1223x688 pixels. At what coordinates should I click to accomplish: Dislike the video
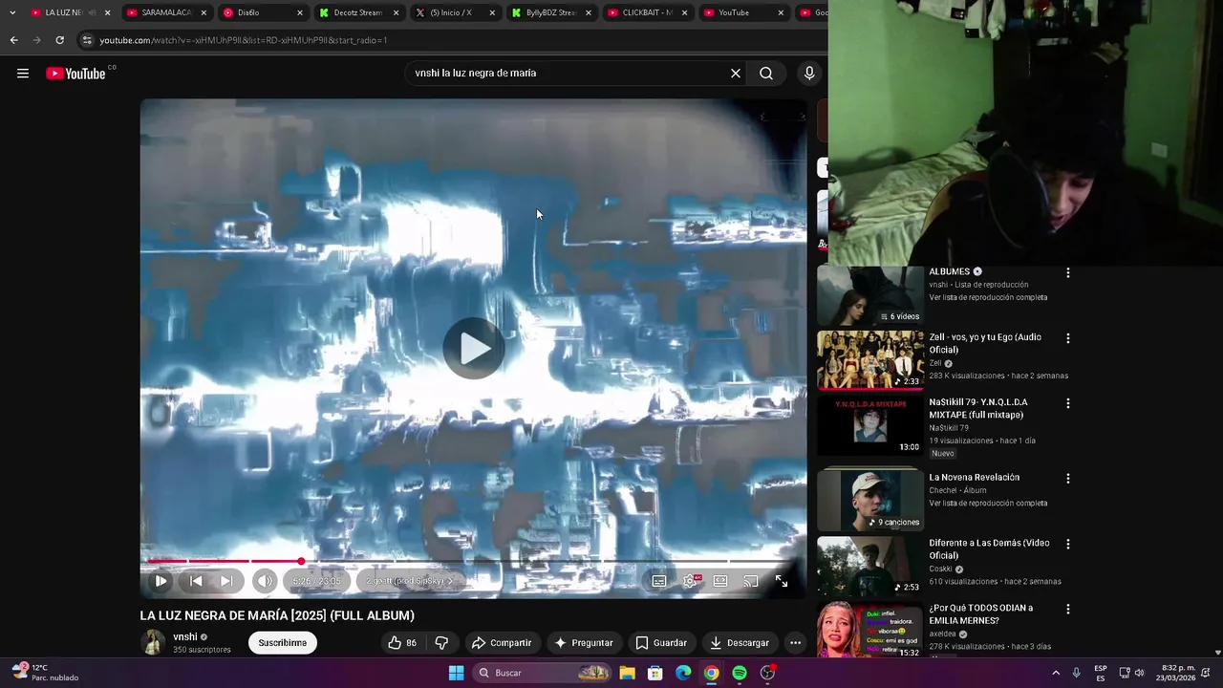[x=441, y=643]
